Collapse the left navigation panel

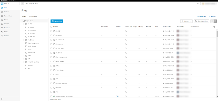click(2, 99)
